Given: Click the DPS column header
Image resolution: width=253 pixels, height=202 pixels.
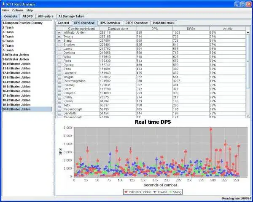Looking at the screenshot, I should (155, 29).
